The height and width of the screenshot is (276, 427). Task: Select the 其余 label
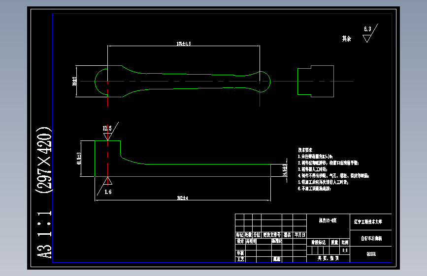point(347,39)
